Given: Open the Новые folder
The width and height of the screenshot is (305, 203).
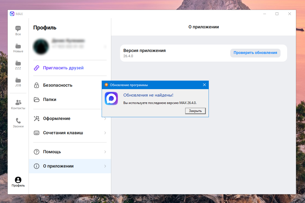Looking at the screenshot, I should pyautogui.click(x=18, y=48).
